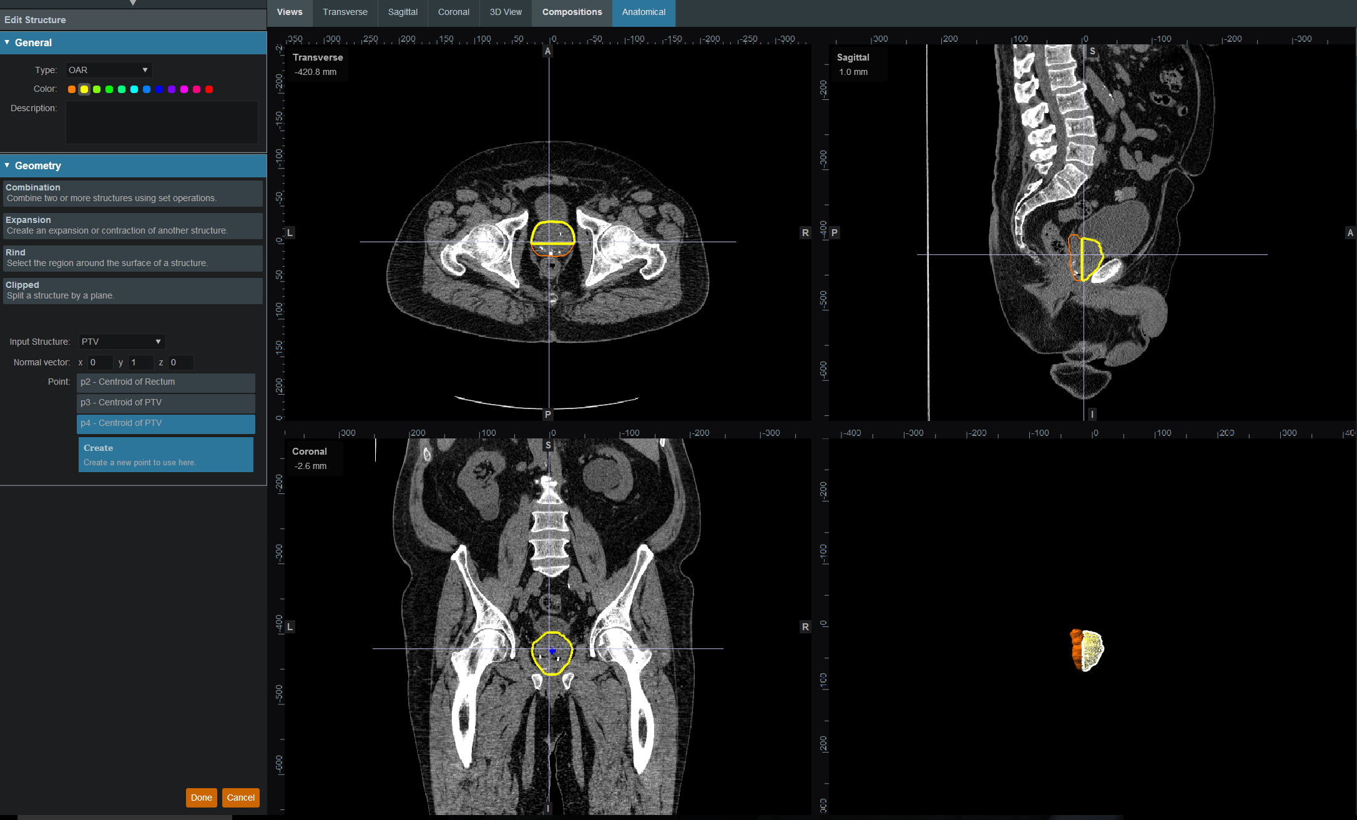Select the Combination geometry option
1357x820 pixels.
point(132,193)
